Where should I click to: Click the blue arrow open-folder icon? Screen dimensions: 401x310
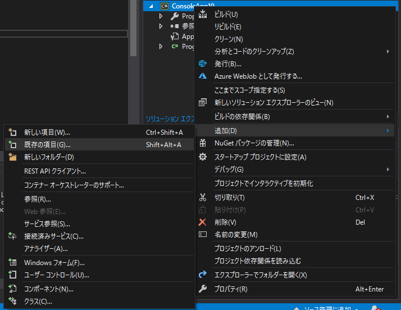[x=203, y=275]
